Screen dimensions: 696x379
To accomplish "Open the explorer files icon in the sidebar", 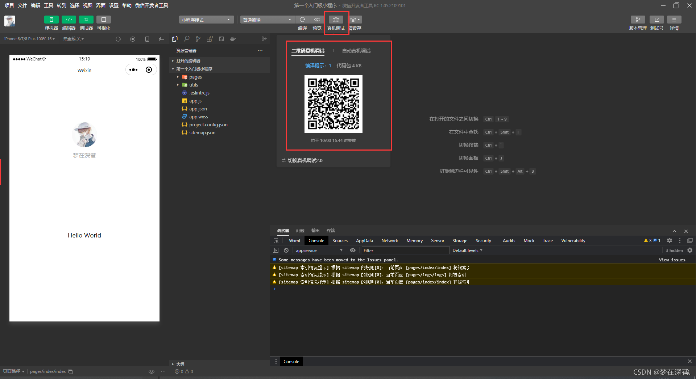I will coord(175,39).
